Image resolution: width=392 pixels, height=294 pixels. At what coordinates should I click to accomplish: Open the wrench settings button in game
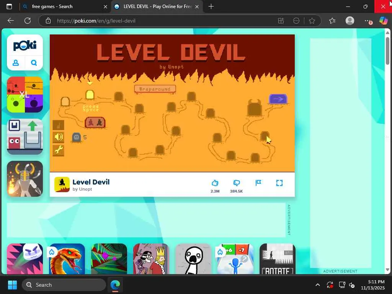[58, 150]
